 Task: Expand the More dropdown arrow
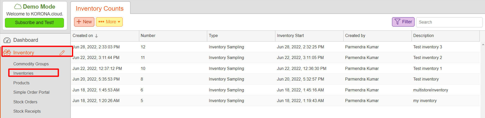click(x=119, y=22)
